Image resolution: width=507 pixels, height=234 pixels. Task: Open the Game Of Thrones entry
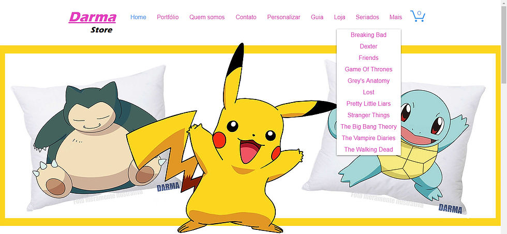[x=368, y=69]
